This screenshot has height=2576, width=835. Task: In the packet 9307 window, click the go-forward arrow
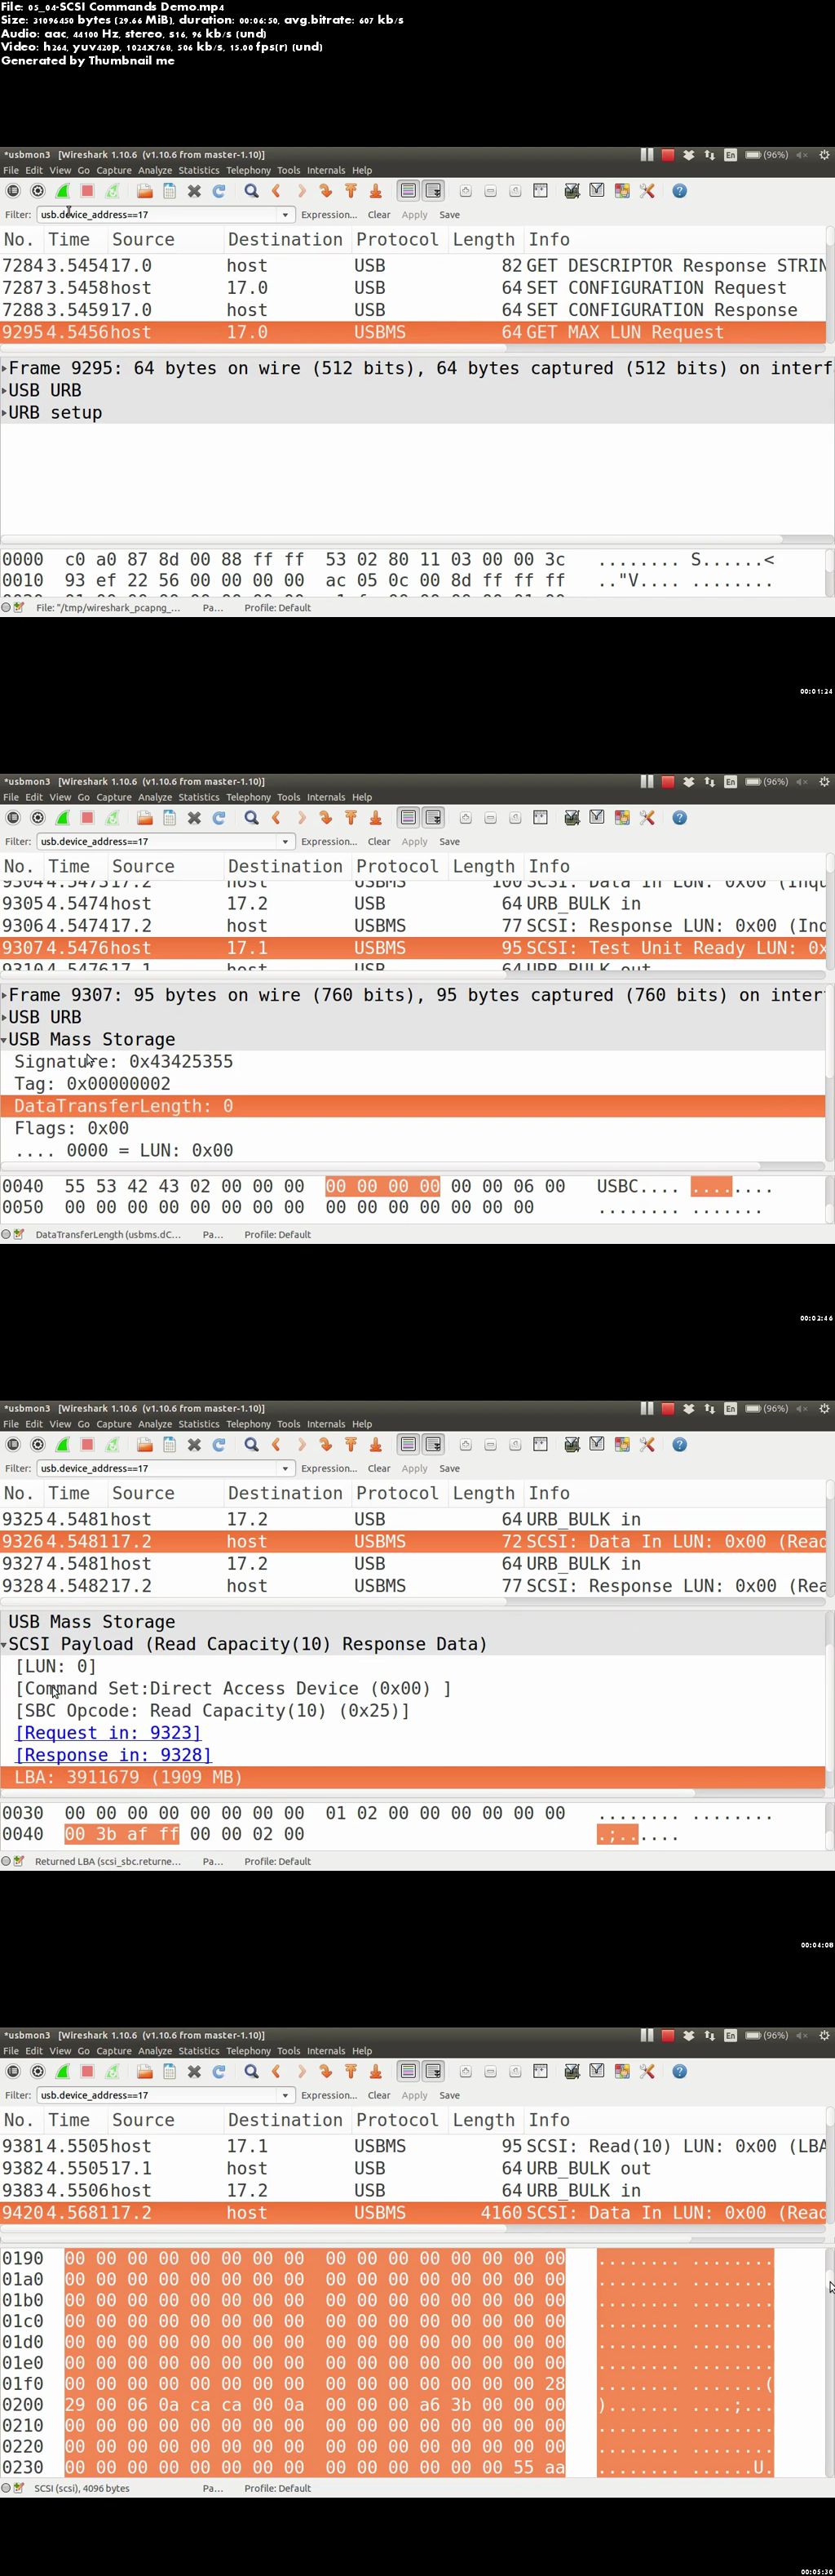click(x=302, y=818)
